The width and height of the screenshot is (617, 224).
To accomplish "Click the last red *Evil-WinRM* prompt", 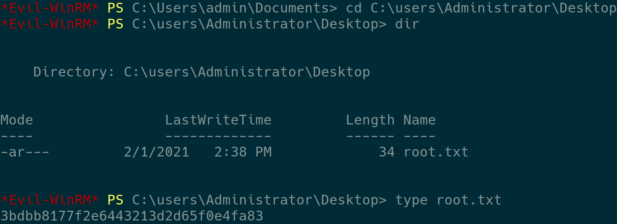I will pyautogui.click(x=50, y=200).
